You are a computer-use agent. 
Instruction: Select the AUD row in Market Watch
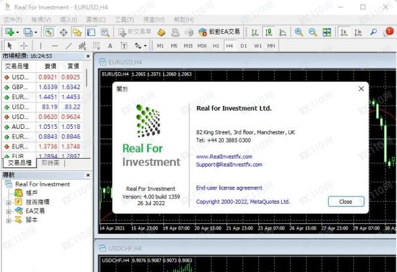(43, 127)
